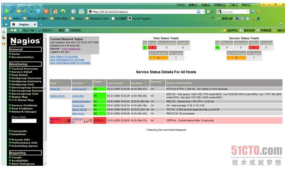Open the check-disk service link
Viewport: 285px width, 169px height.
[78, 96]
